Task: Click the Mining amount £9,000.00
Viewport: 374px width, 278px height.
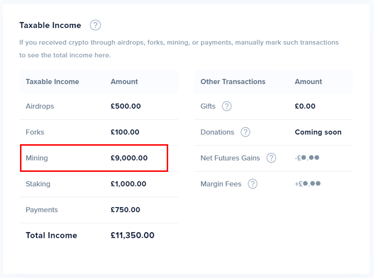Action: pyautogui.click(x=129, y=158)
